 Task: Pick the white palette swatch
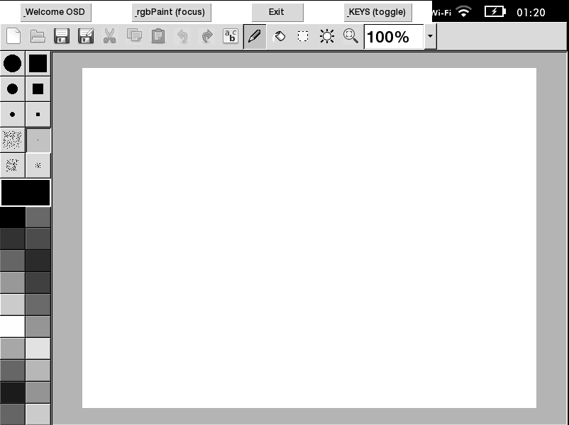tap(12, 326)
